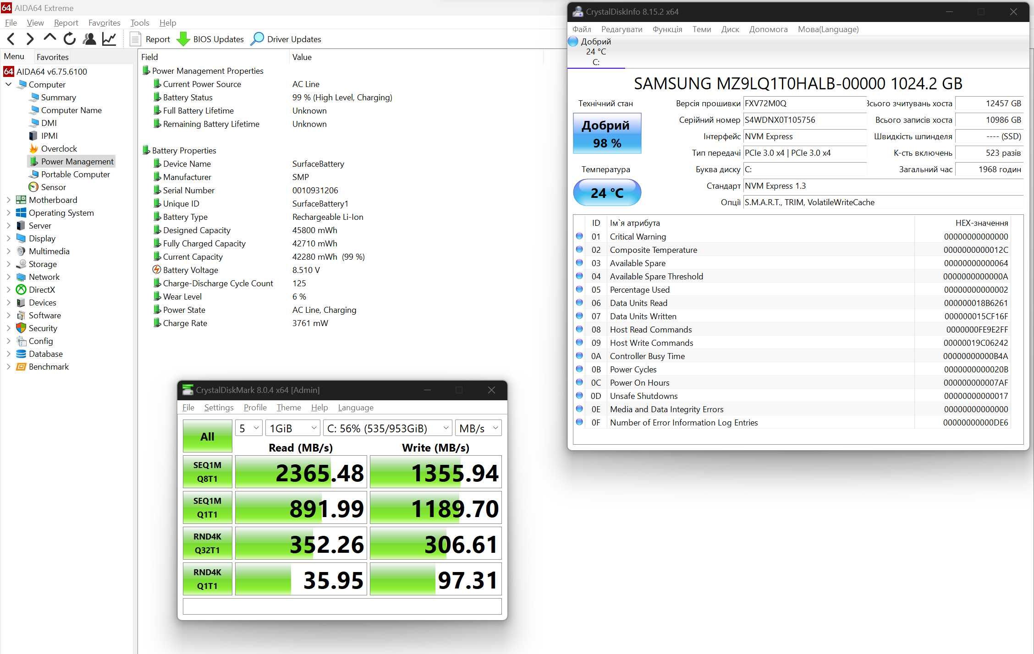Expand the Motherboard tree node
The image size is (1034, 654).
click(x=8, y=200)
